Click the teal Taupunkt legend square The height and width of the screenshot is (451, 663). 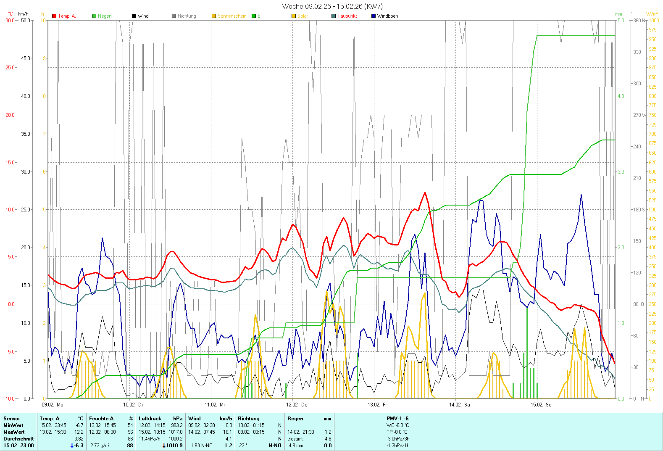(x=334, y=16)
